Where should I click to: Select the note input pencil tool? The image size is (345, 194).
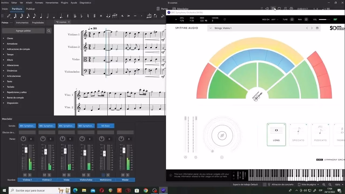click(8, 16)
